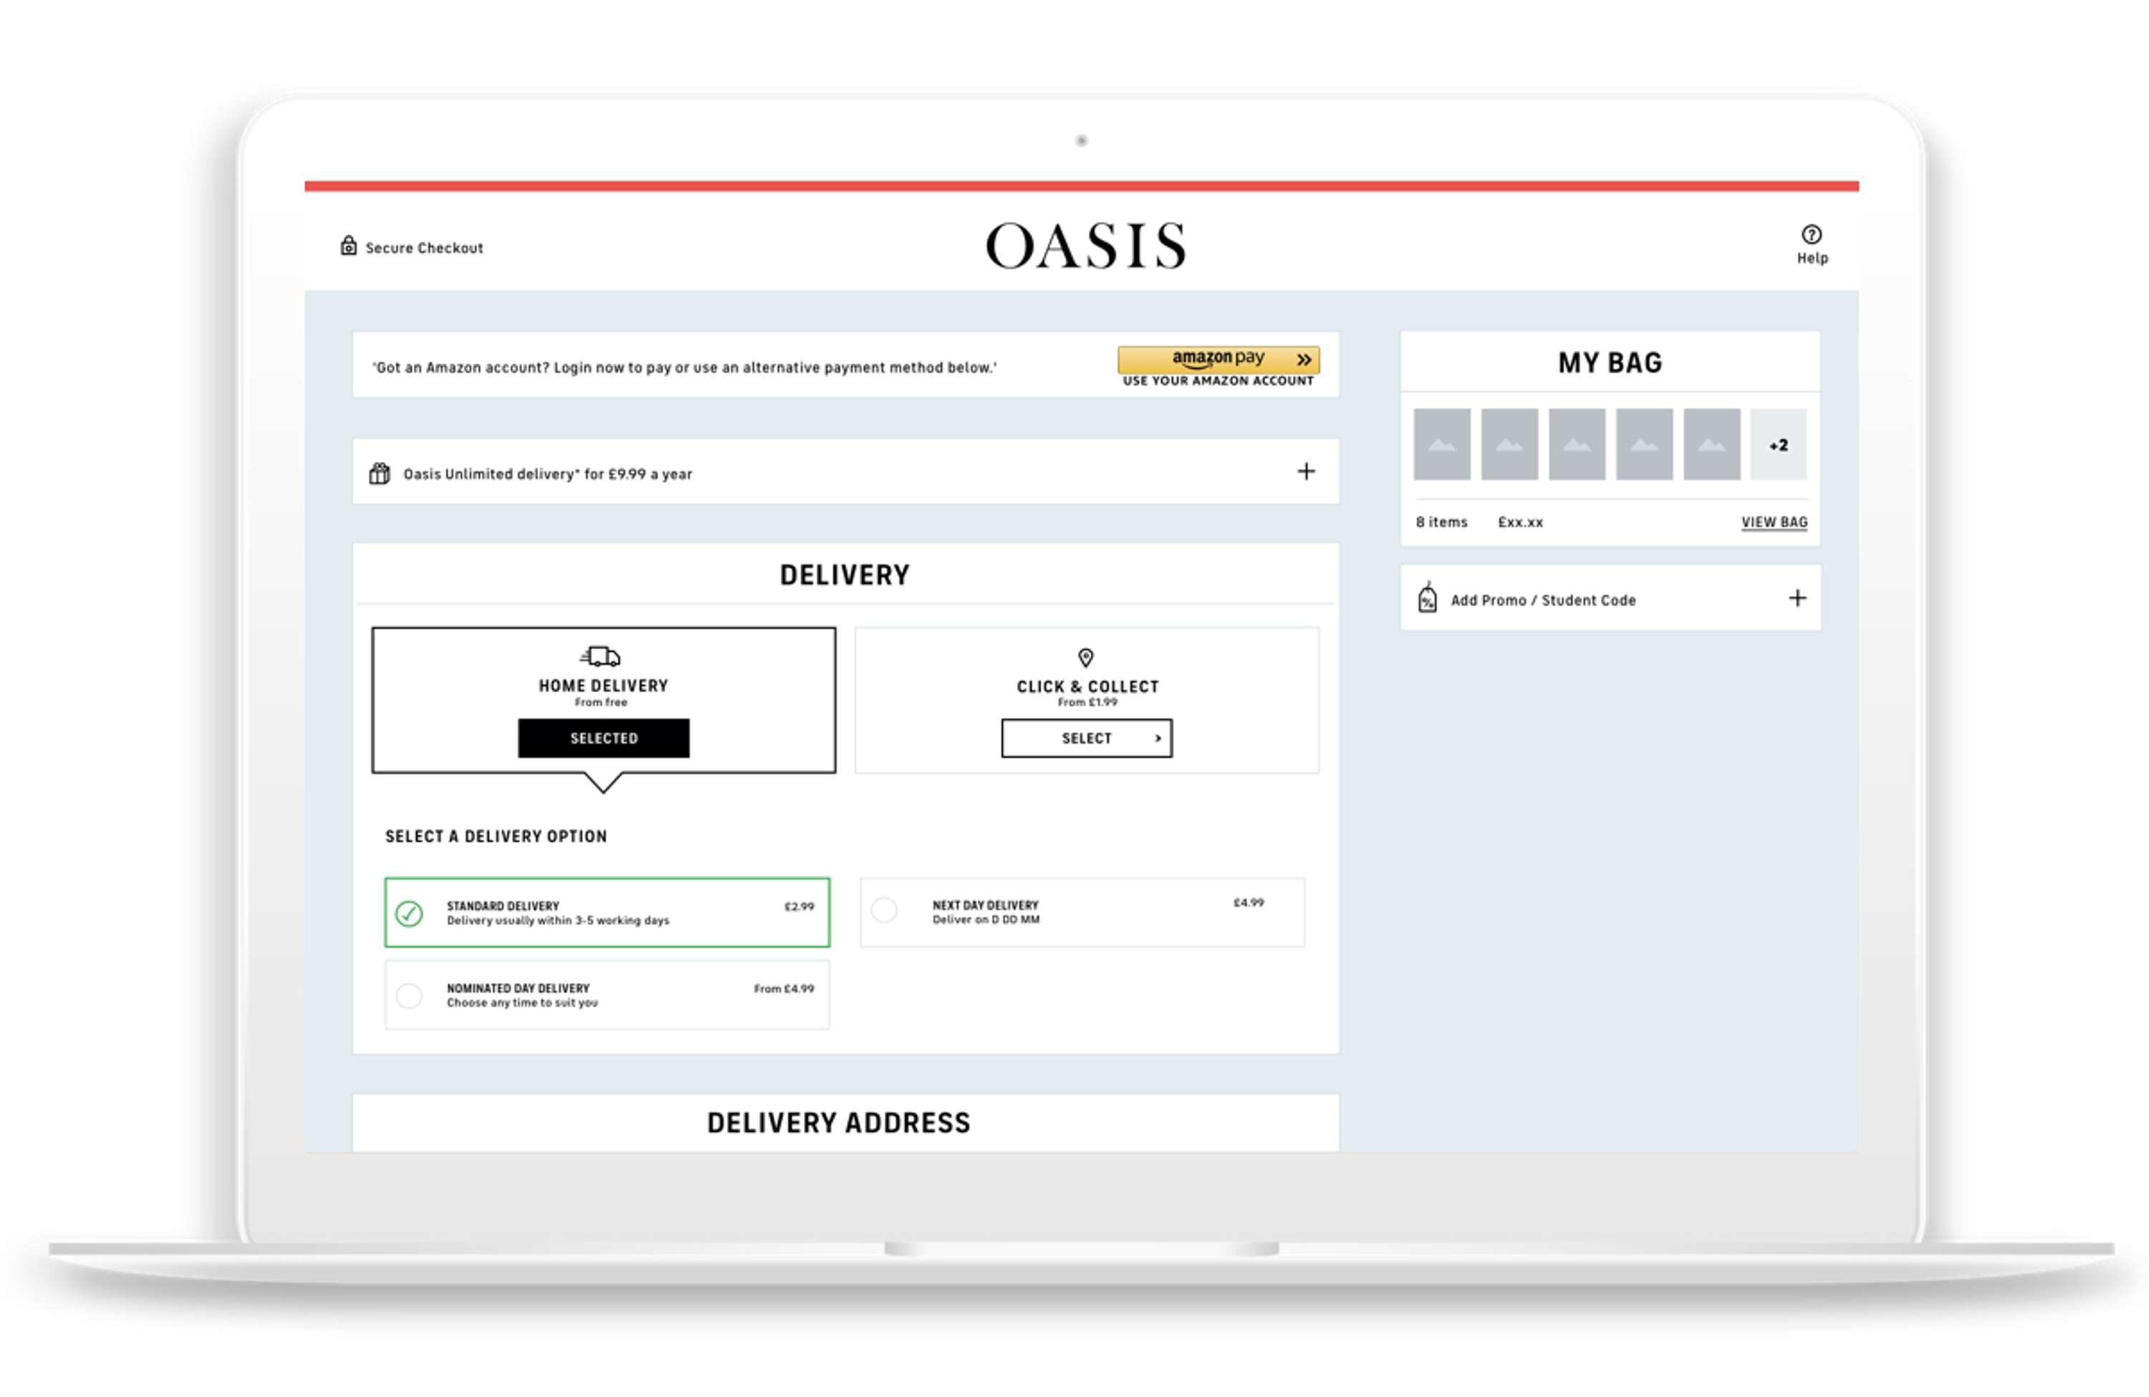Click the £4.99 next day delivery price
This screenshot has width=2149, height=1397.
(1249, 902)
